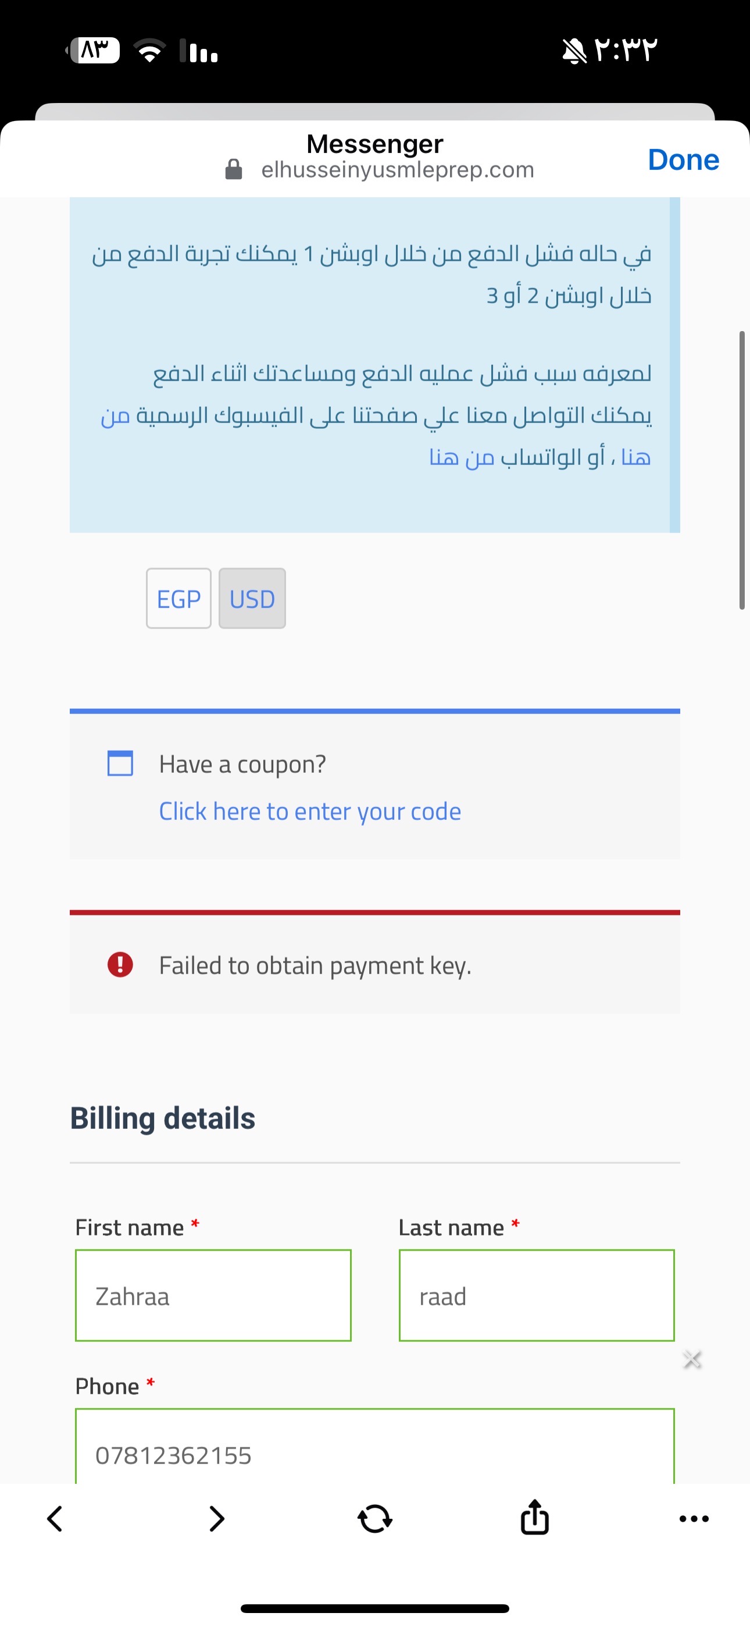
Task: Reload the page with refresh icon
Action: click(x=375, y=1519)
